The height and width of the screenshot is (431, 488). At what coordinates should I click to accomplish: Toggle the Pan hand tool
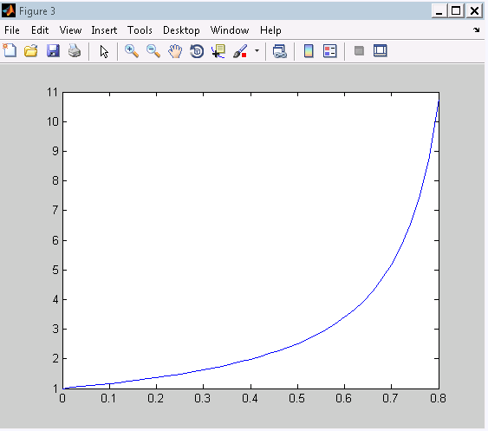175,51
